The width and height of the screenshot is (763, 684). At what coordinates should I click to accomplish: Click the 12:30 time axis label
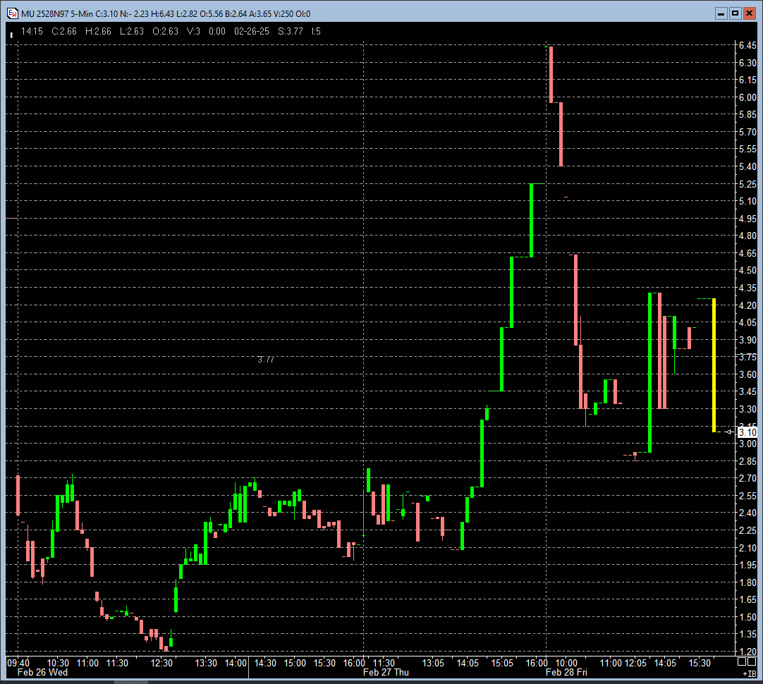pos(161,663)
